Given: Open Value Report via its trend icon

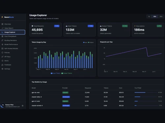Looking at the screenshot, I should click(x=2, y=28).
